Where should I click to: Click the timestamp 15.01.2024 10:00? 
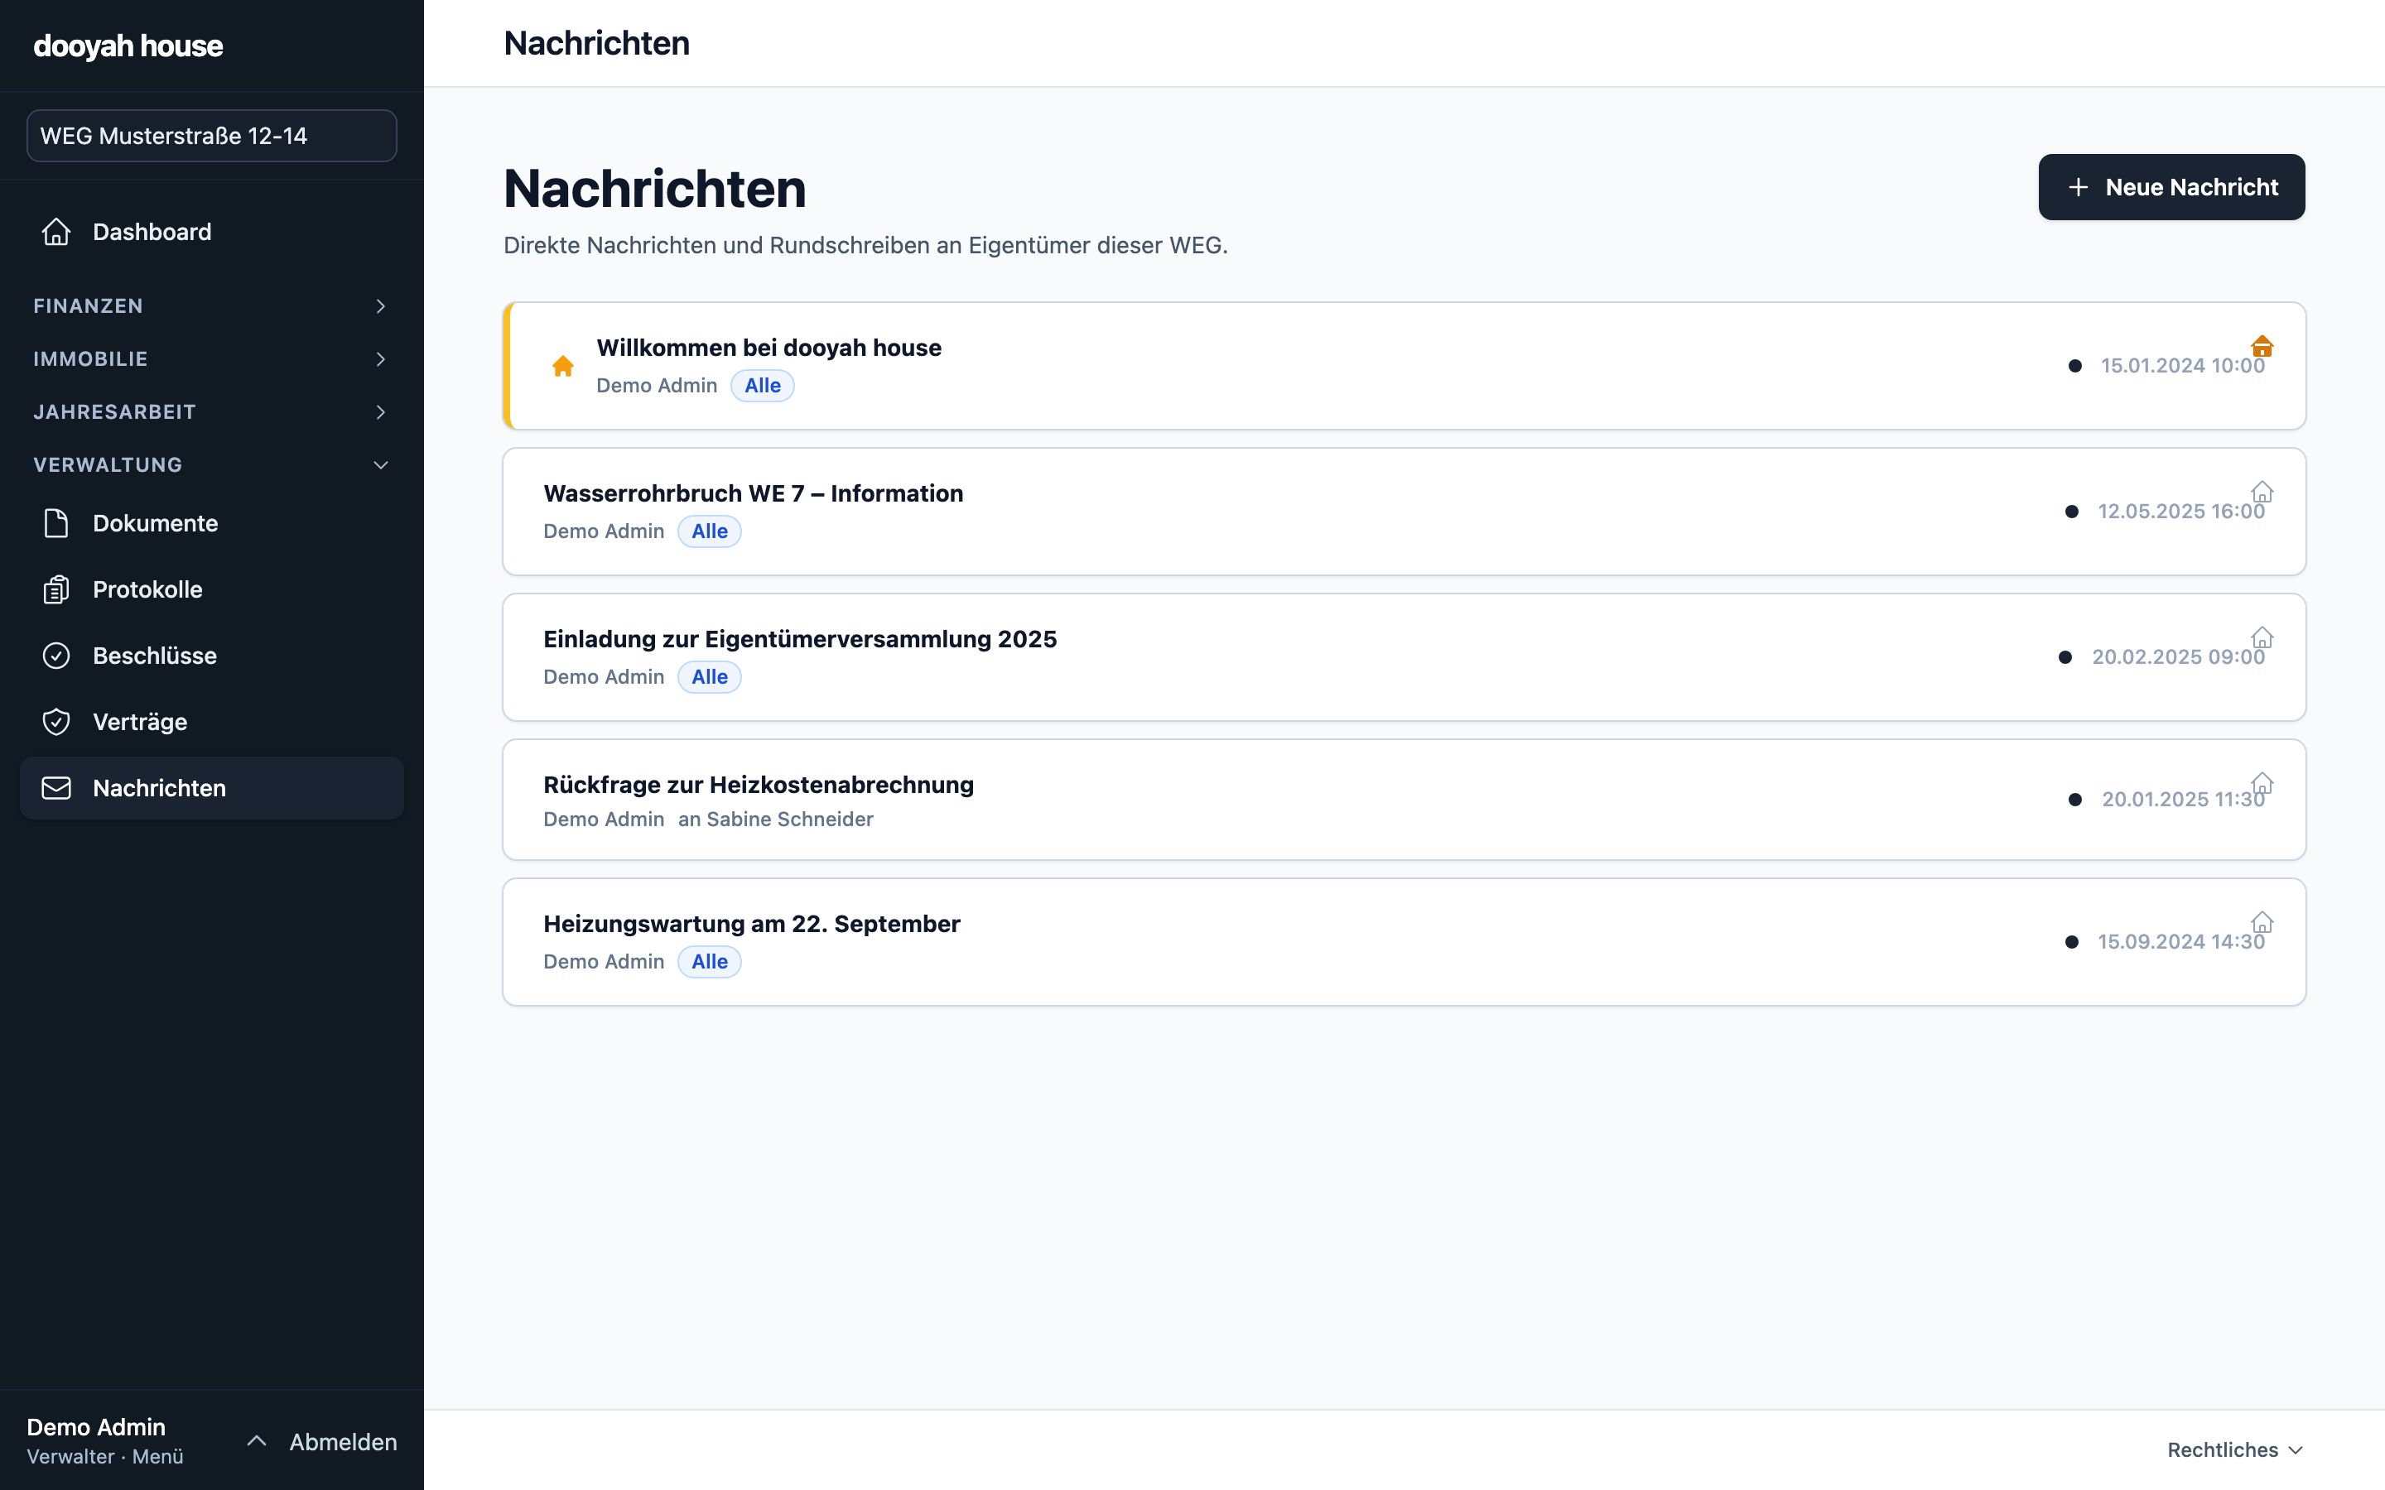(x=2182, y=366)
